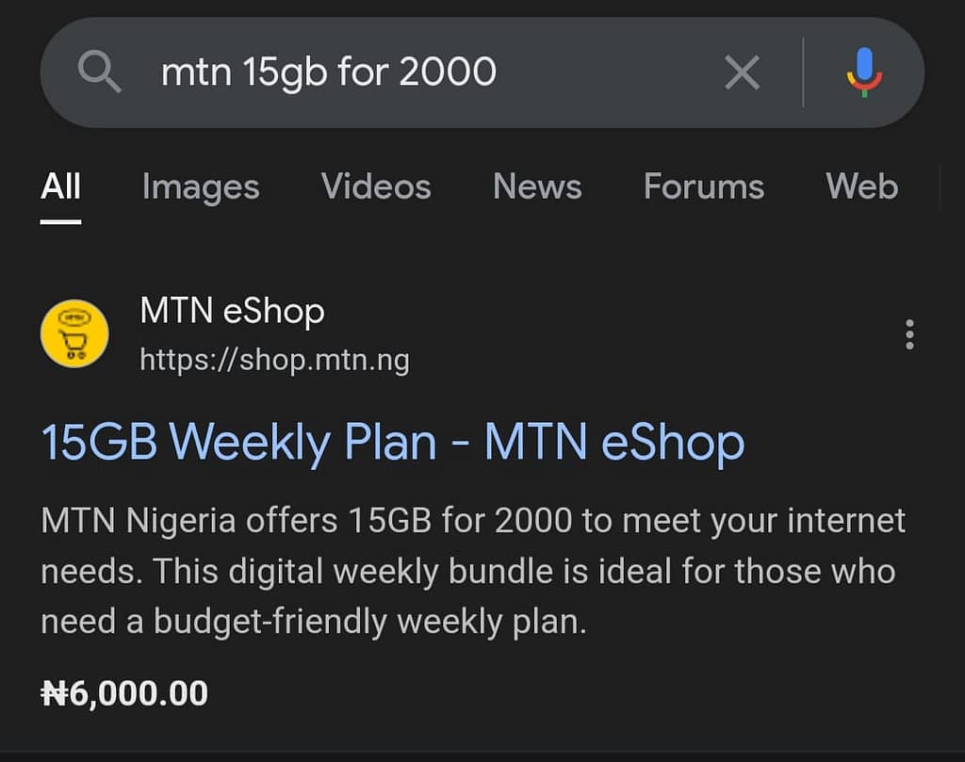Switch to the Forums tab
This screenshot has width=965, height=762.
(703, 187)
